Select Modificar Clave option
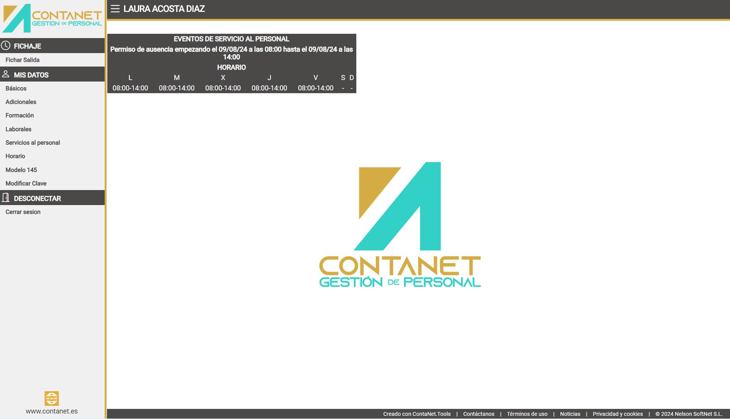 [x=26, y=183]
